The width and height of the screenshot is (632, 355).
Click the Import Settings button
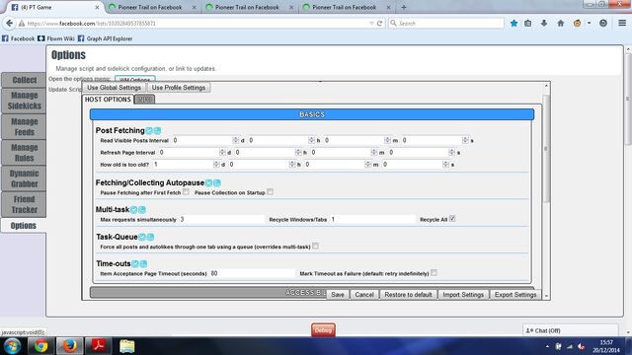pyautogui.click(x=463, y=295)
